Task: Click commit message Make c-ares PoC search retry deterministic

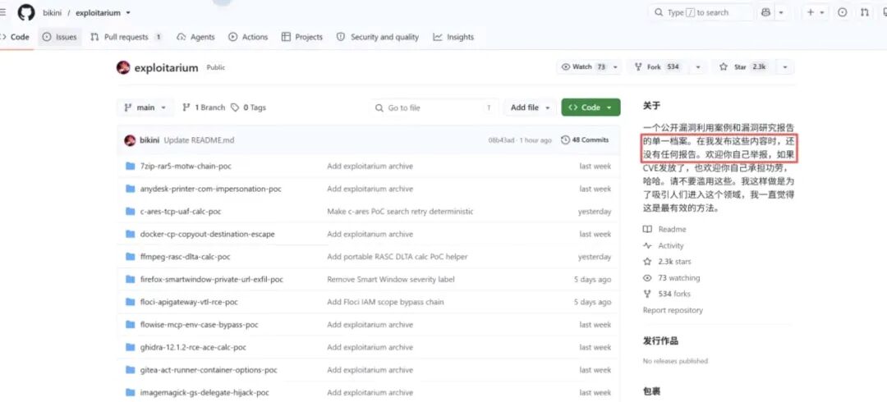Action: point(400,212)
